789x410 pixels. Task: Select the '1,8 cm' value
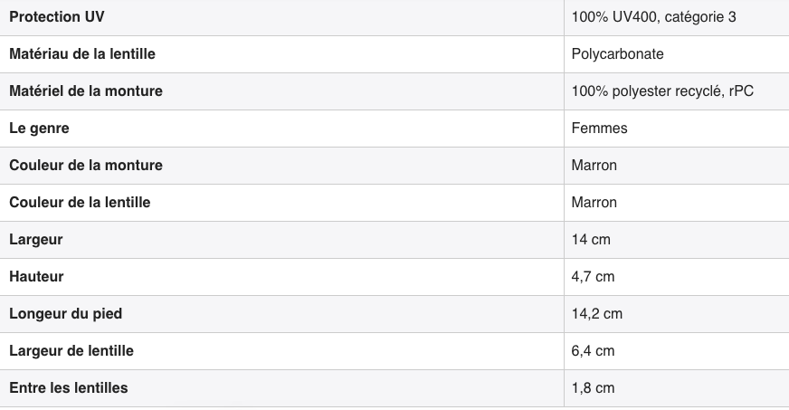pos(593,388)
